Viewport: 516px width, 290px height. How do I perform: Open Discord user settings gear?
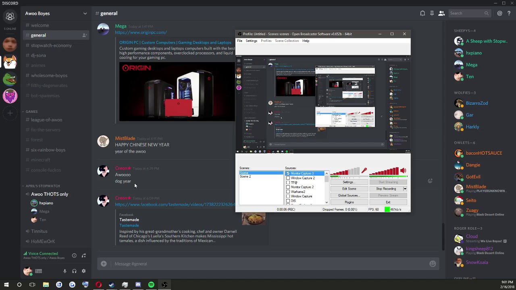[x=84, y=271]
